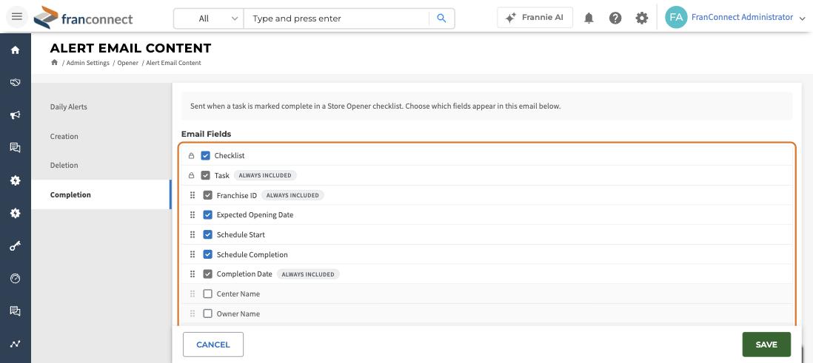Click the Expected Opening Date label
This screenshot has width=813, height=363.
click(255, 215)
